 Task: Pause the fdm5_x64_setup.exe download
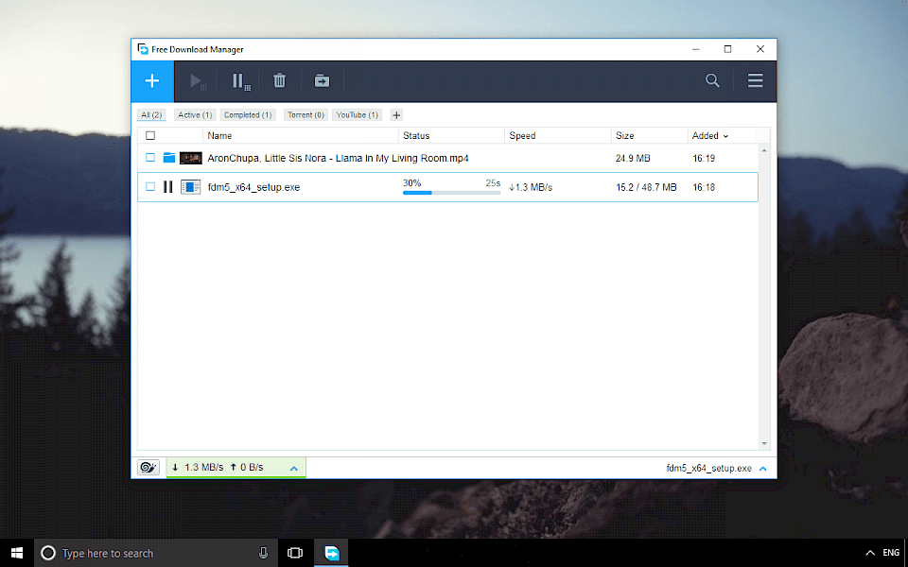tap(168, 187)
